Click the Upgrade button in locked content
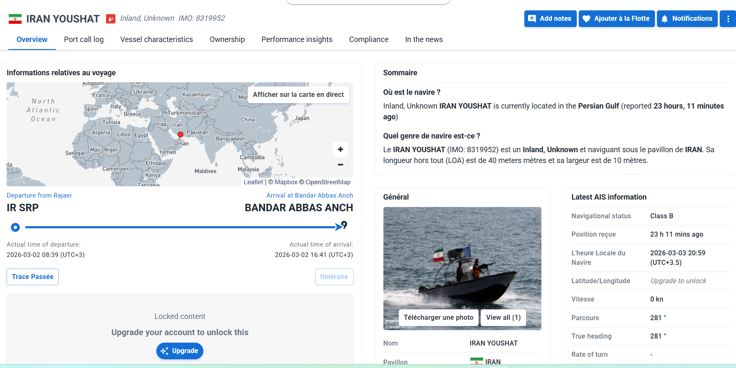 [x=180, y=351]
